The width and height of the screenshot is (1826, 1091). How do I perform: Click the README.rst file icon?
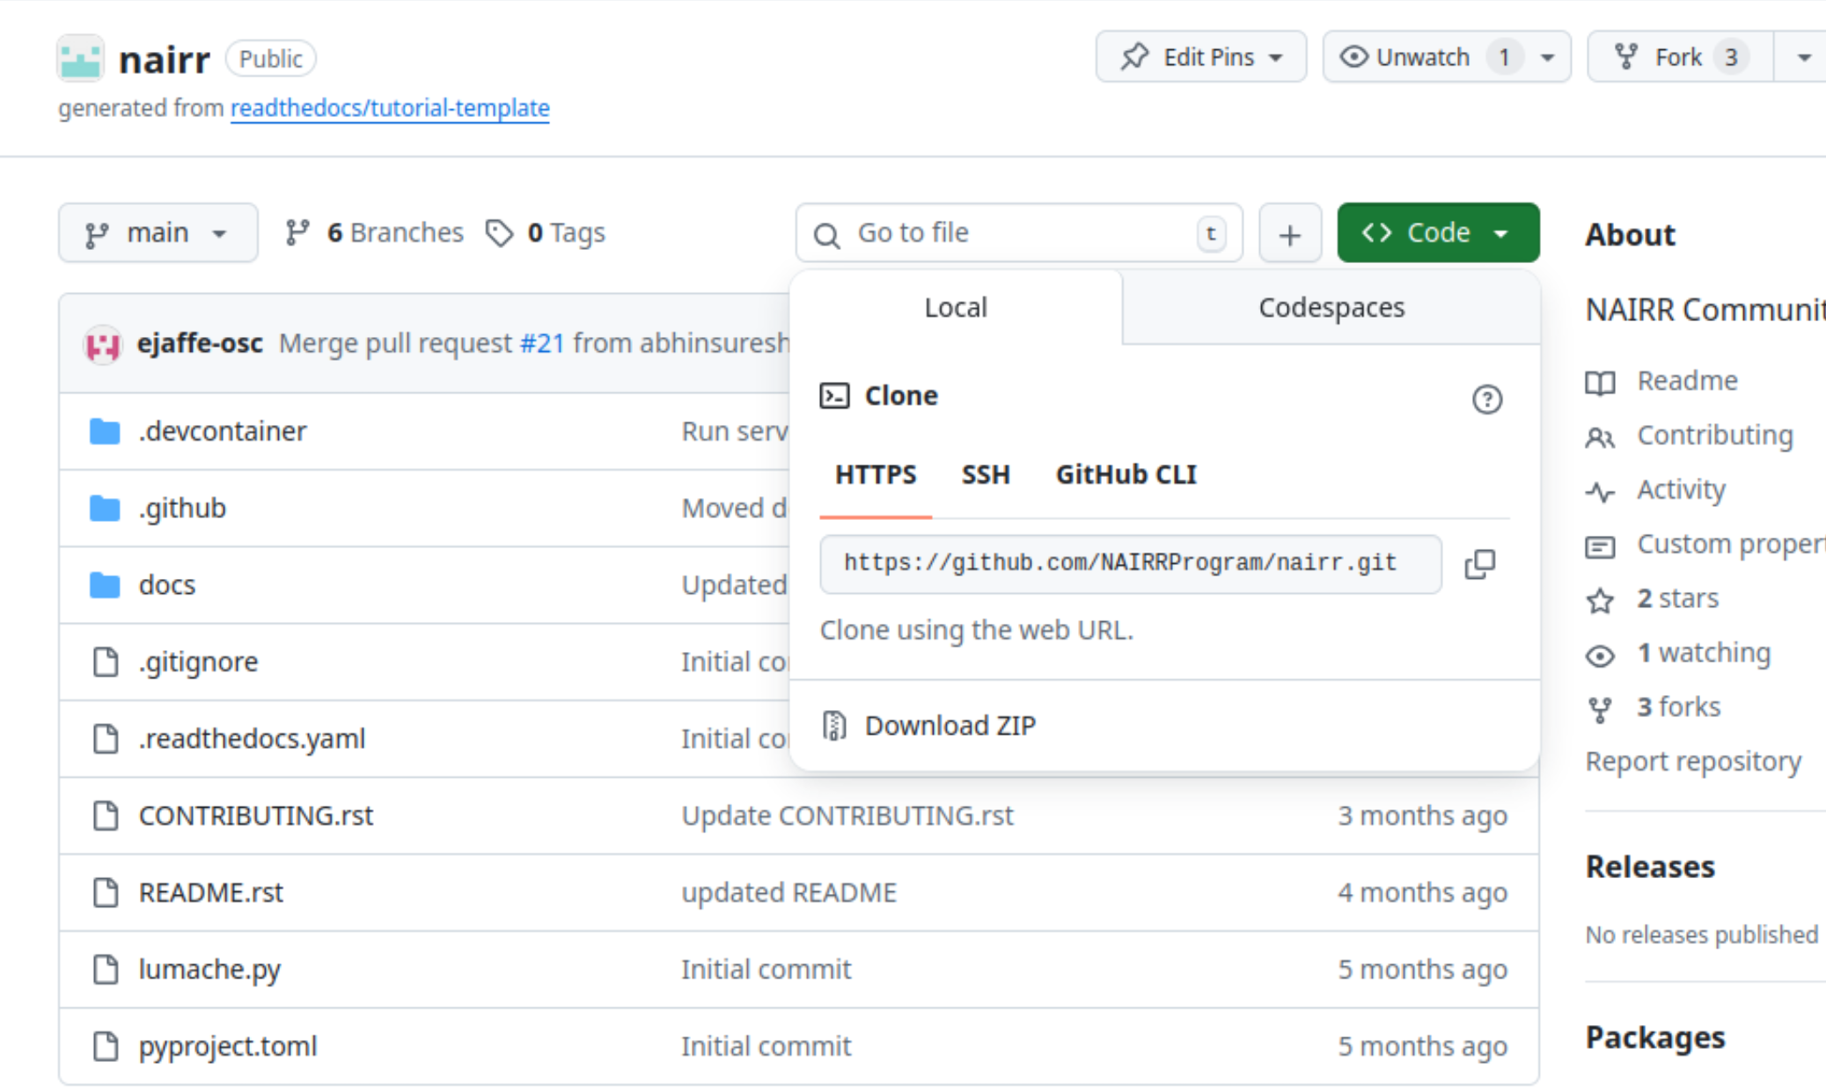[106, 892]
